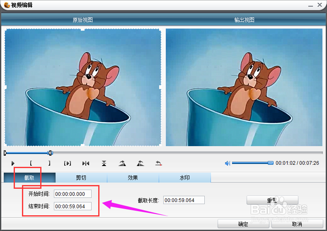Rotate video clockwise icon
Image resolution: width=327 pixels, height=231 pixels.
[122, 163]
